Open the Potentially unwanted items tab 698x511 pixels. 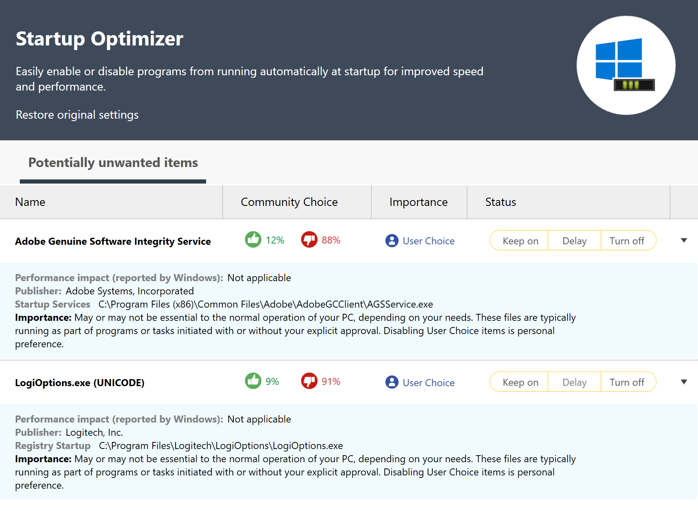113,163
